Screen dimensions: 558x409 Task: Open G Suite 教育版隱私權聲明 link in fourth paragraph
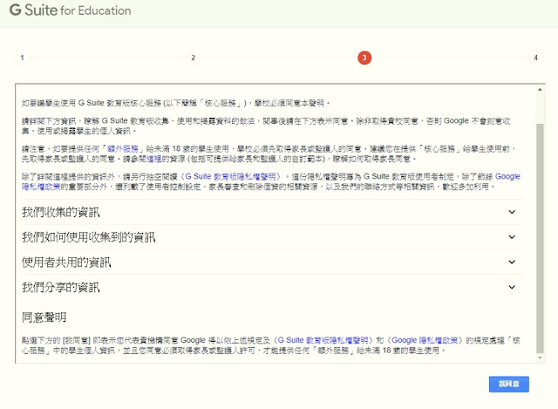230,176
